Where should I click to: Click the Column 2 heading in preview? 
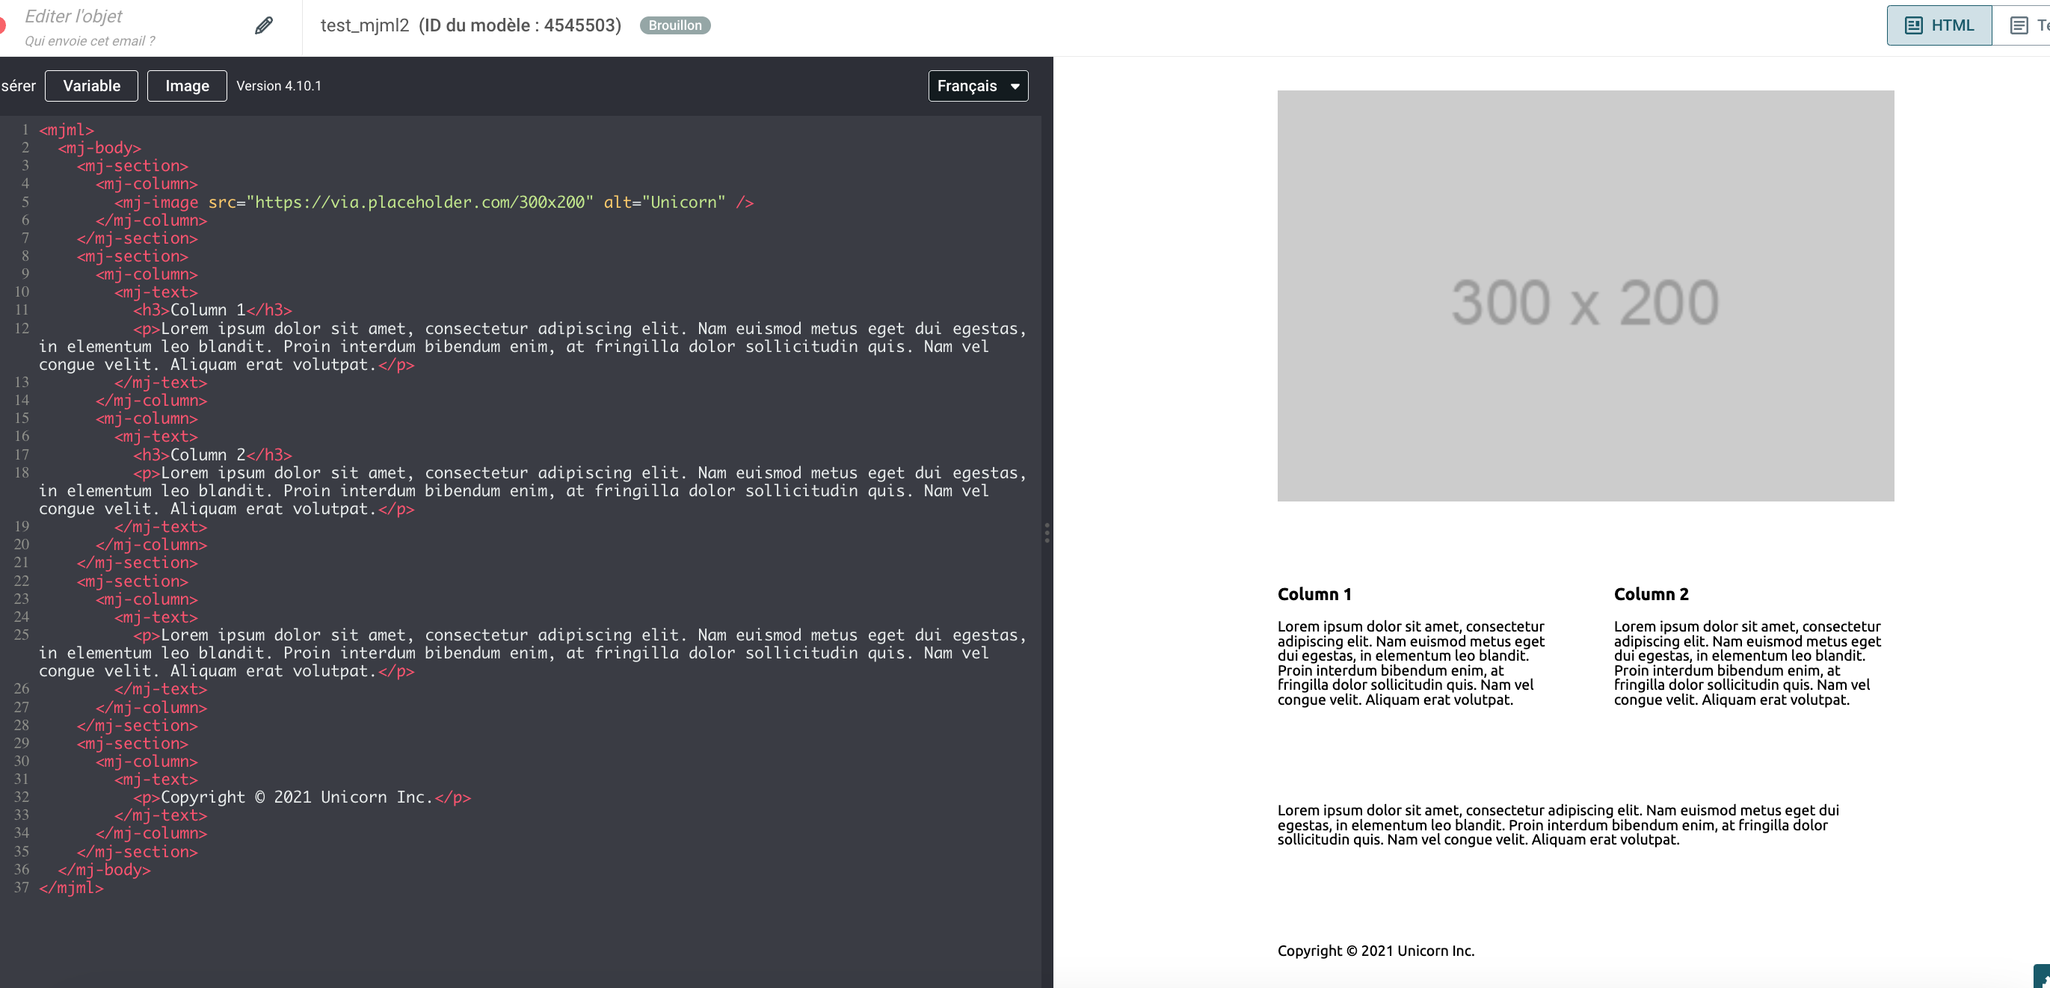[1651, 594]
